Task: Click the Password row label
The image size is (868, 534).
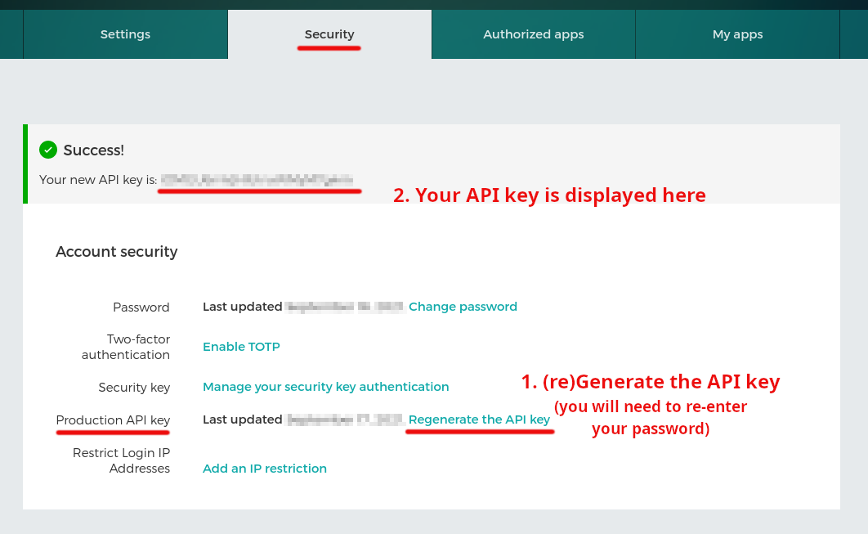Action: [141, 307]
